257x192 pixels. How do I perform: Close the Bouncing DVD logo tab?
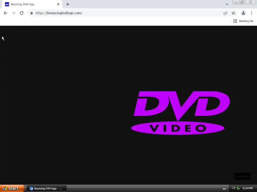pyautogui.click(x=58, y=4)
